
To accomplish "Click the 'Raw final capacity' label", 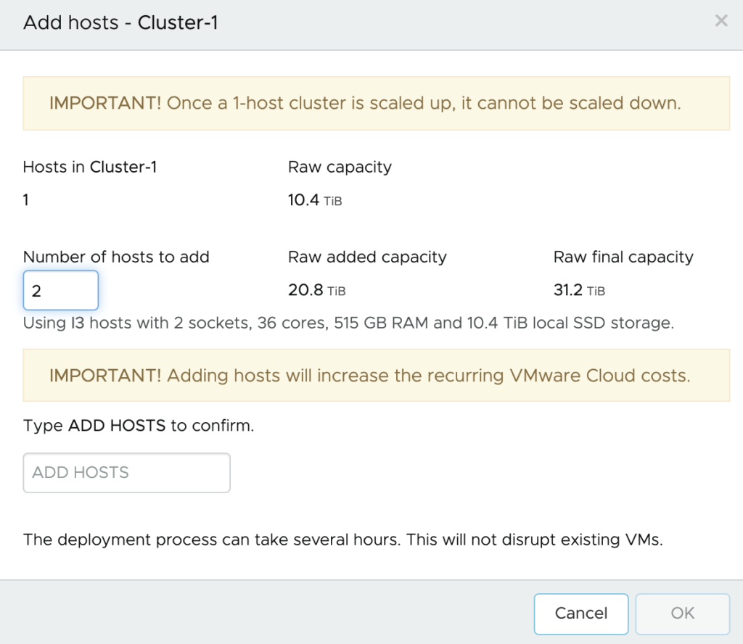I will (x=623, y=257).
